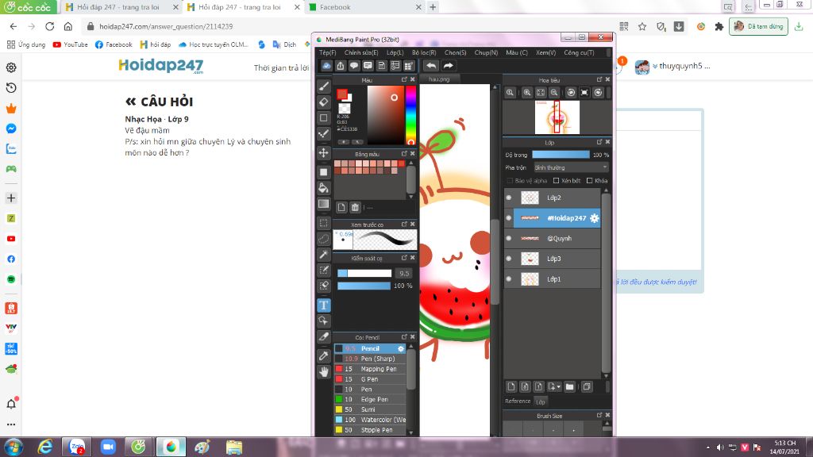Screen dimensions: 813x457
Task: Rotate canvas right in Navigator panel
Action: point(598,92)
